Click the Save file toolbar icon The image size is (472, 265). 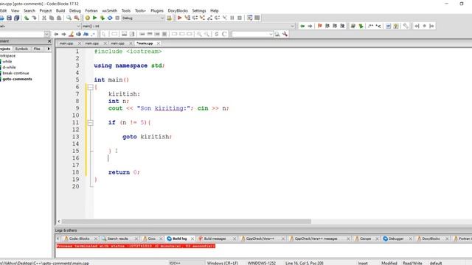click(x=9, y=18)
